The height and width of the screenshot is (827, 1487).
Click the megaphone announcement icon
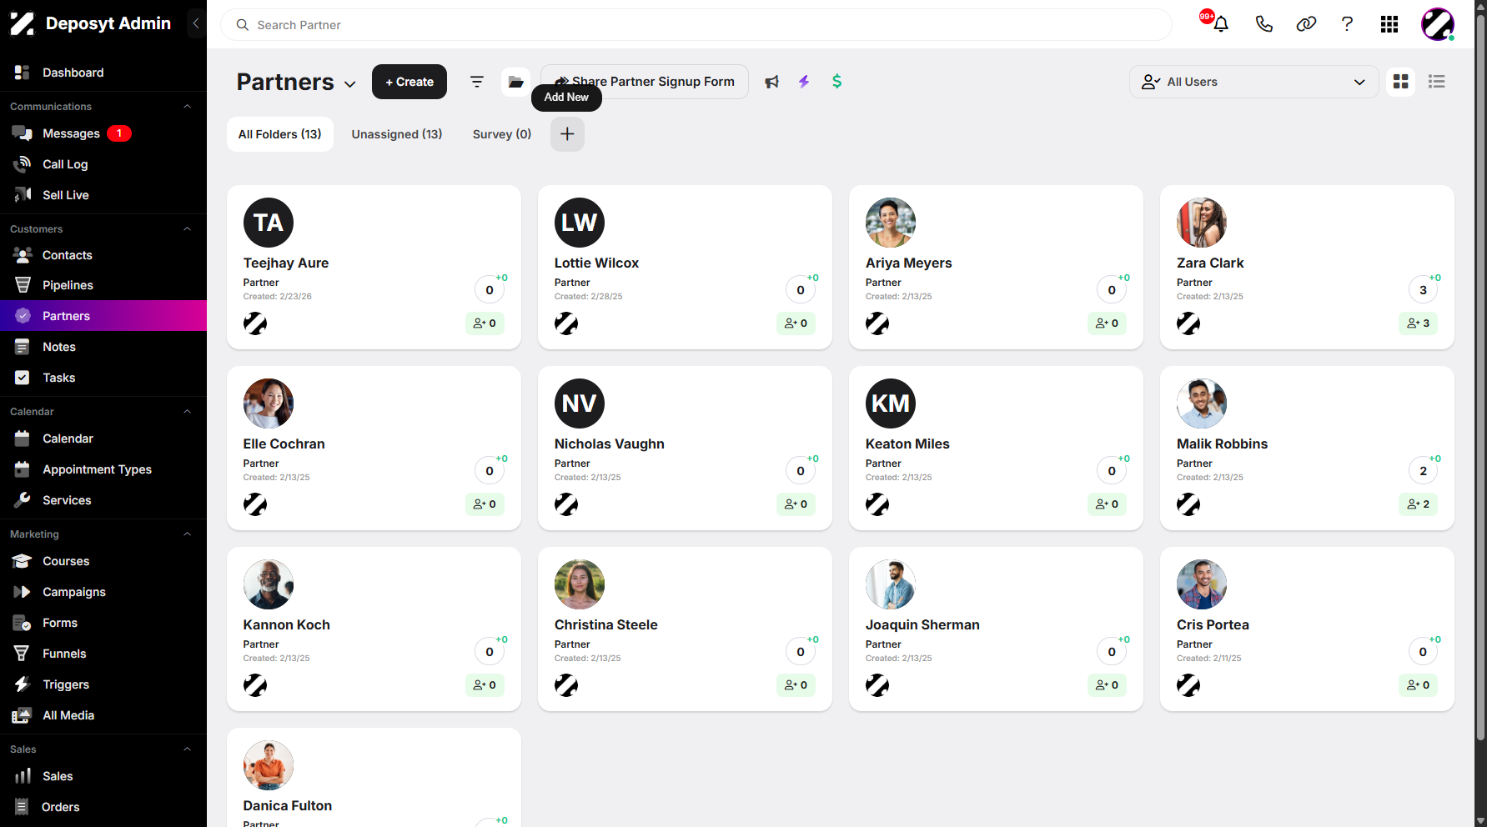coord(772,82)
